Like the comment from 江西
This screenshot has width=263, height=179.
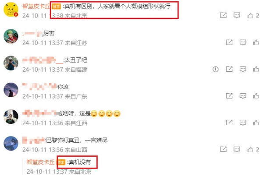point(256,123)
